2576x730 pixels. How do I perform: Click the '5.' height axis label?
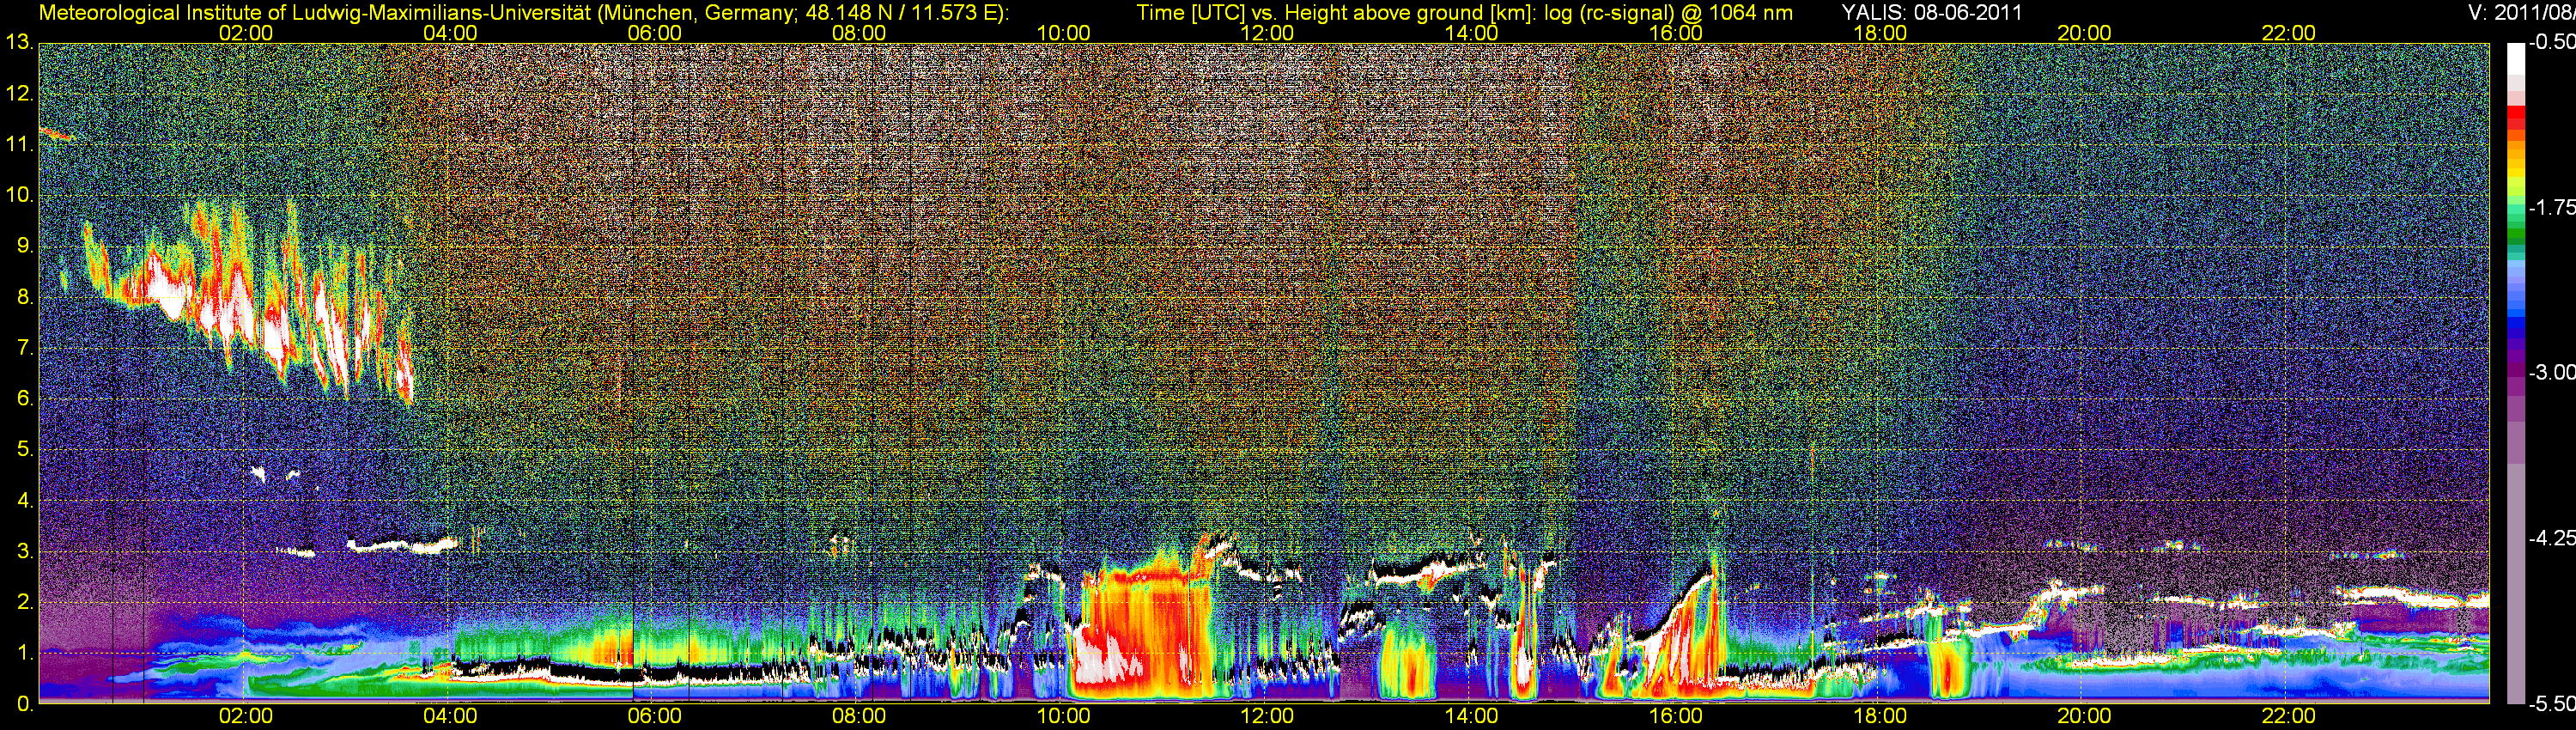click(25, 450)
